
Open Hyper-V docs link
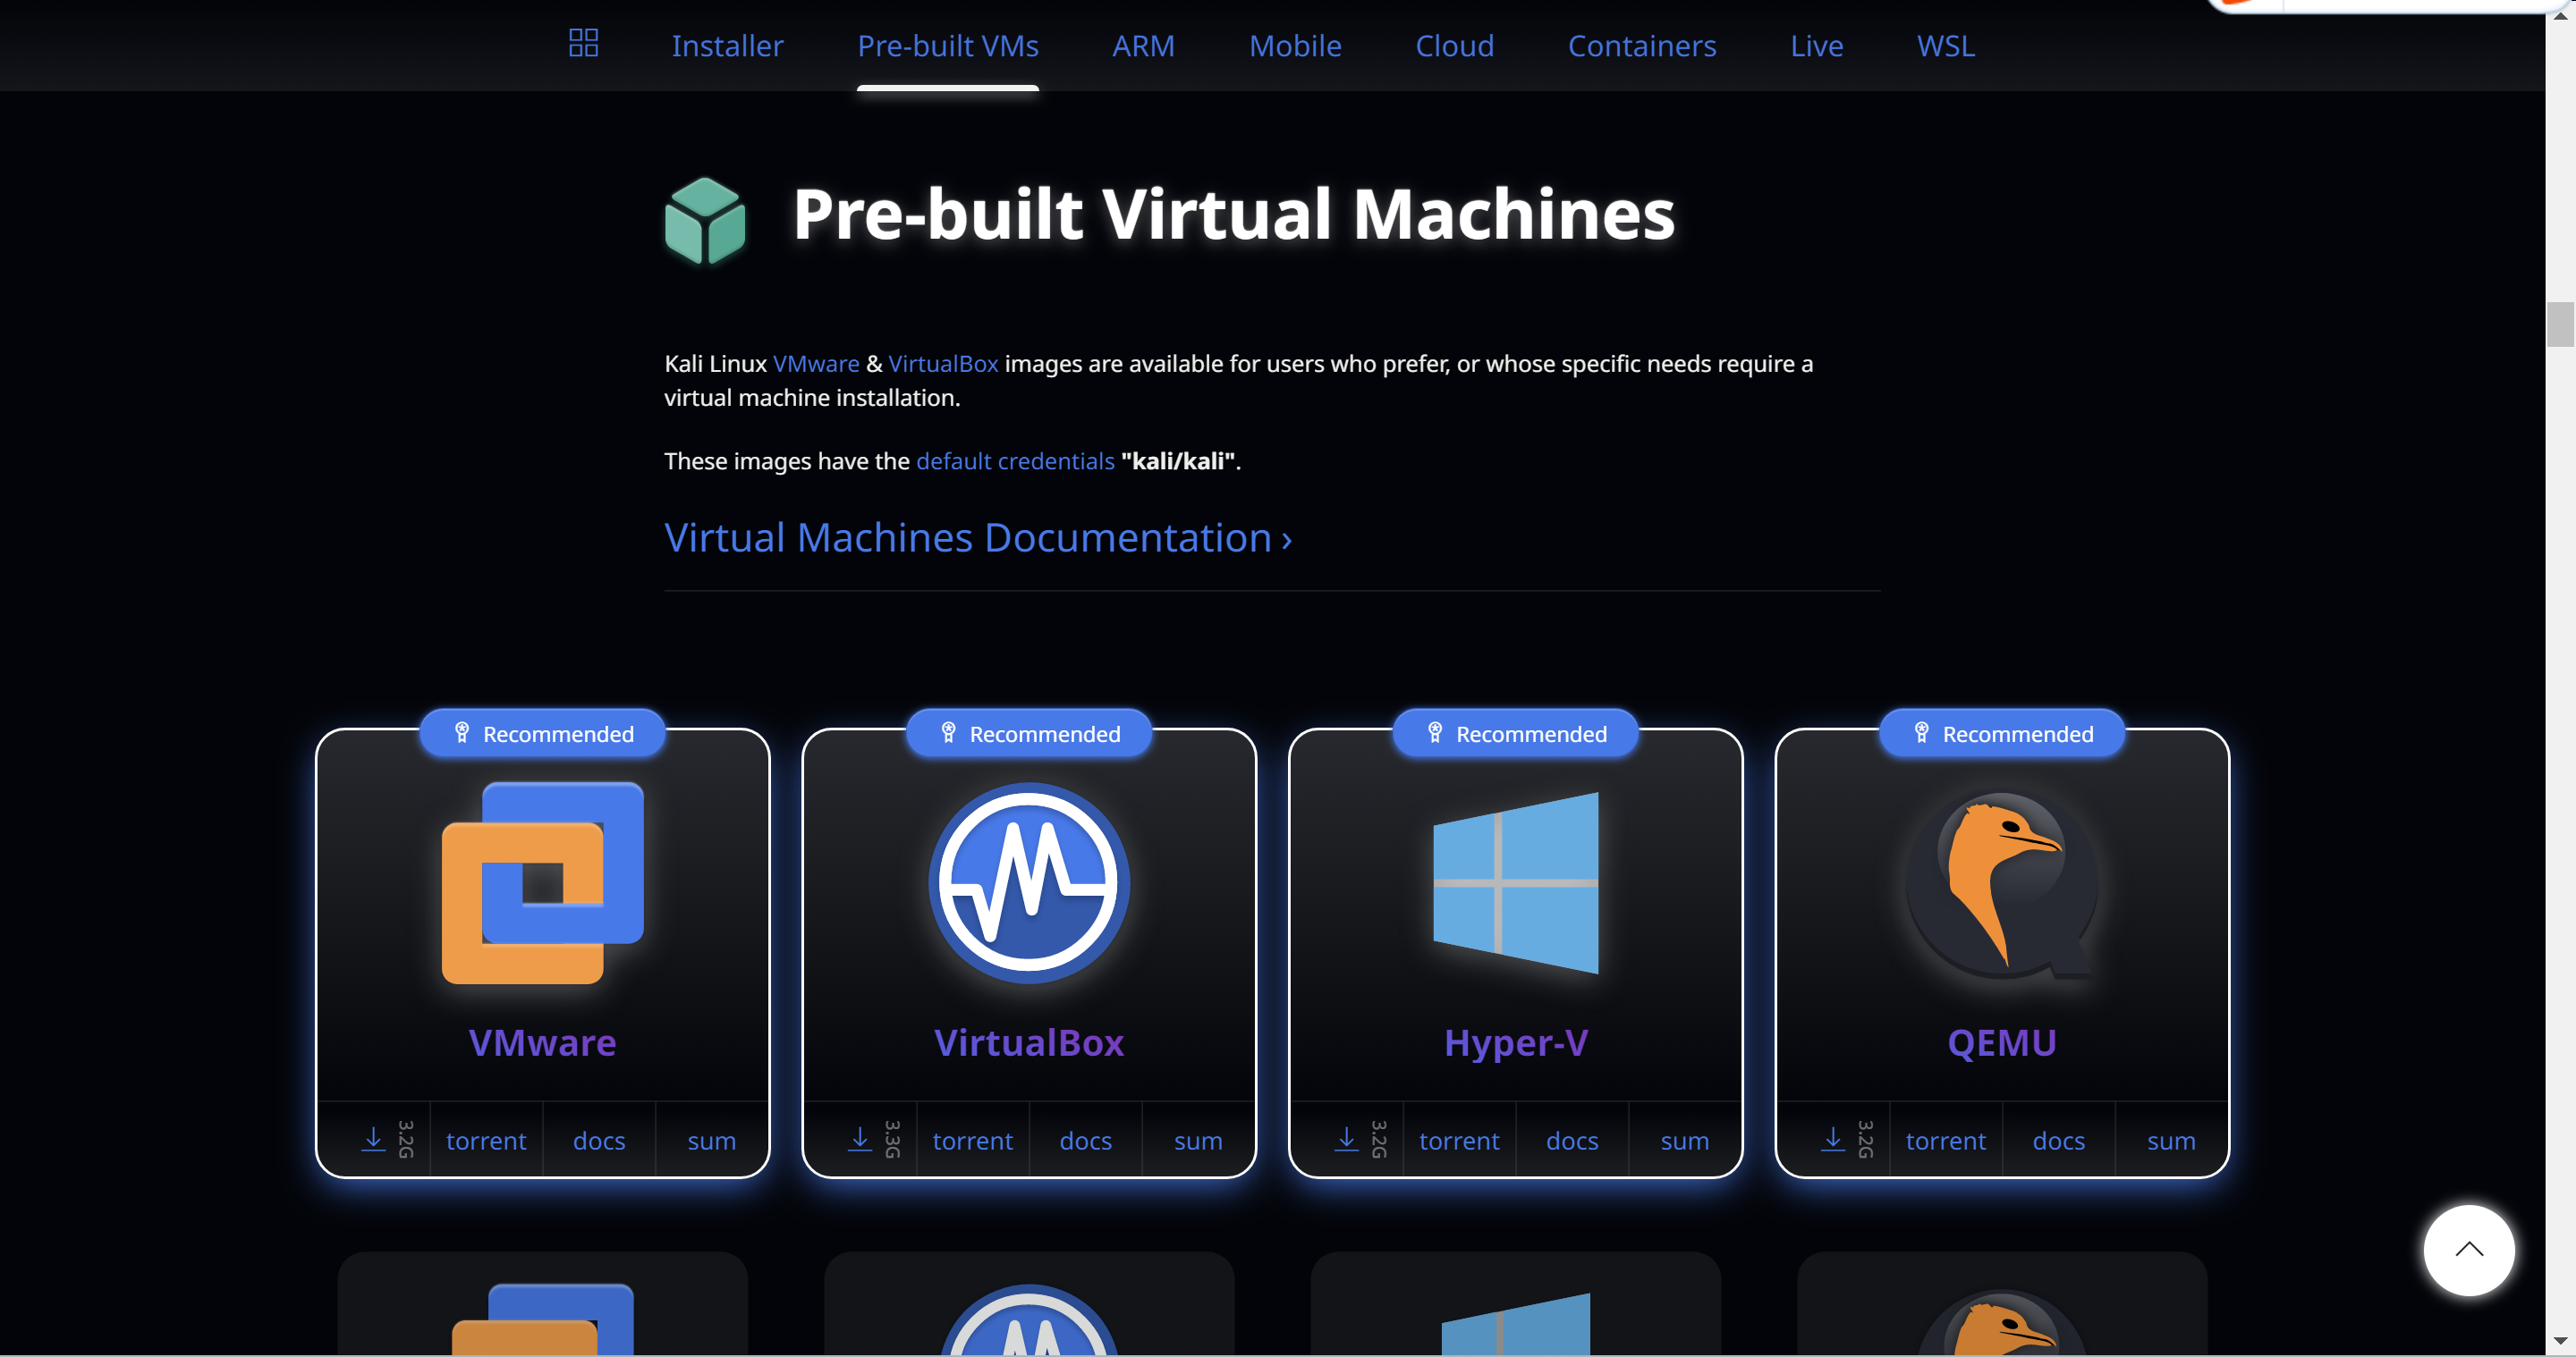[x=1571, y=1140]
